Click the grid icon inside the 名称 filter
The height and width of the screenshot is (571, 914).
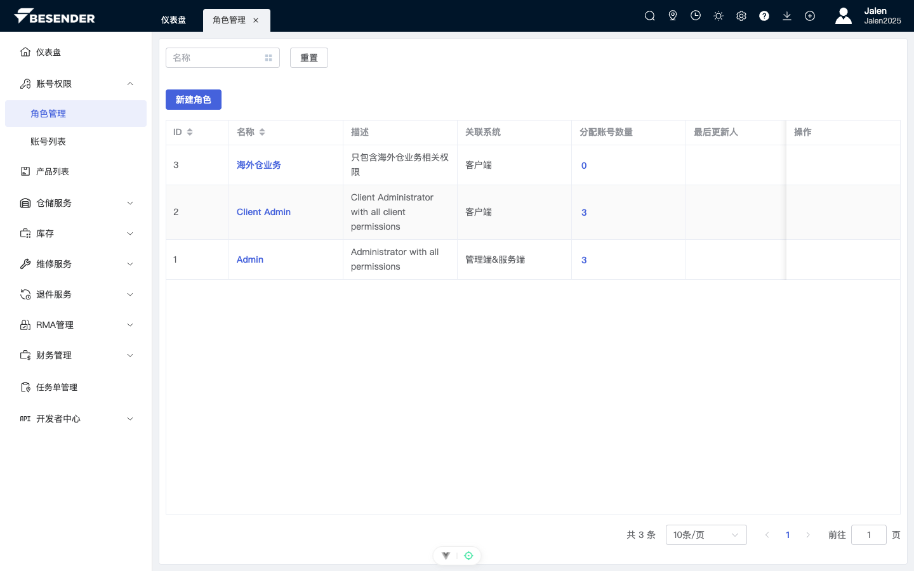(268, 58)
